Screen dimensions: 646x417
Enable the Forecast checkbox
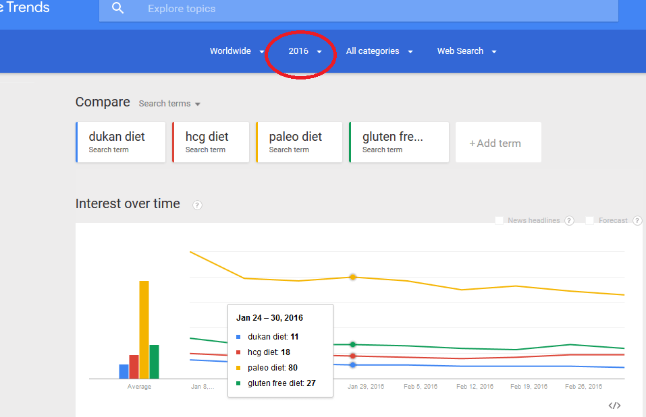(589, 220)
